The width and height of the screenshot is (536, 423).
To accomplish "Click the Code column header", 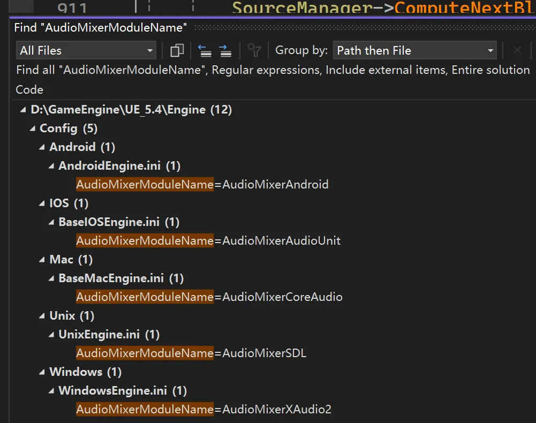I will 29,89.
